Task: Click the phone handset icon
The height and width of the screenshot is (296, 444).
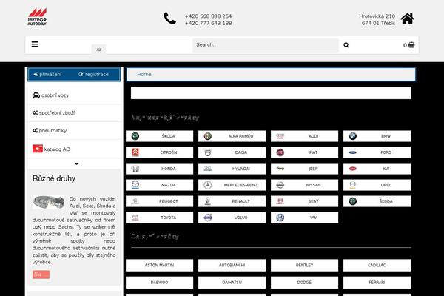Action: coord(170,18)
